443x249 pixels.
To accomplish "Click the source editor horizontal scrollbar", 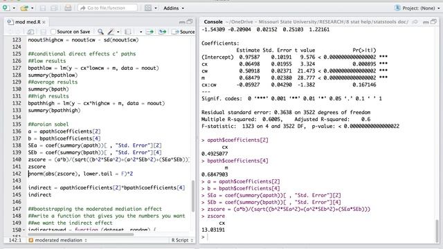I will point(80,234).
